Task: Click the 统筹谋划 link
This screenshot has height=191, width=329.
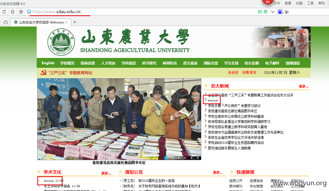Action: coord(249,73)
